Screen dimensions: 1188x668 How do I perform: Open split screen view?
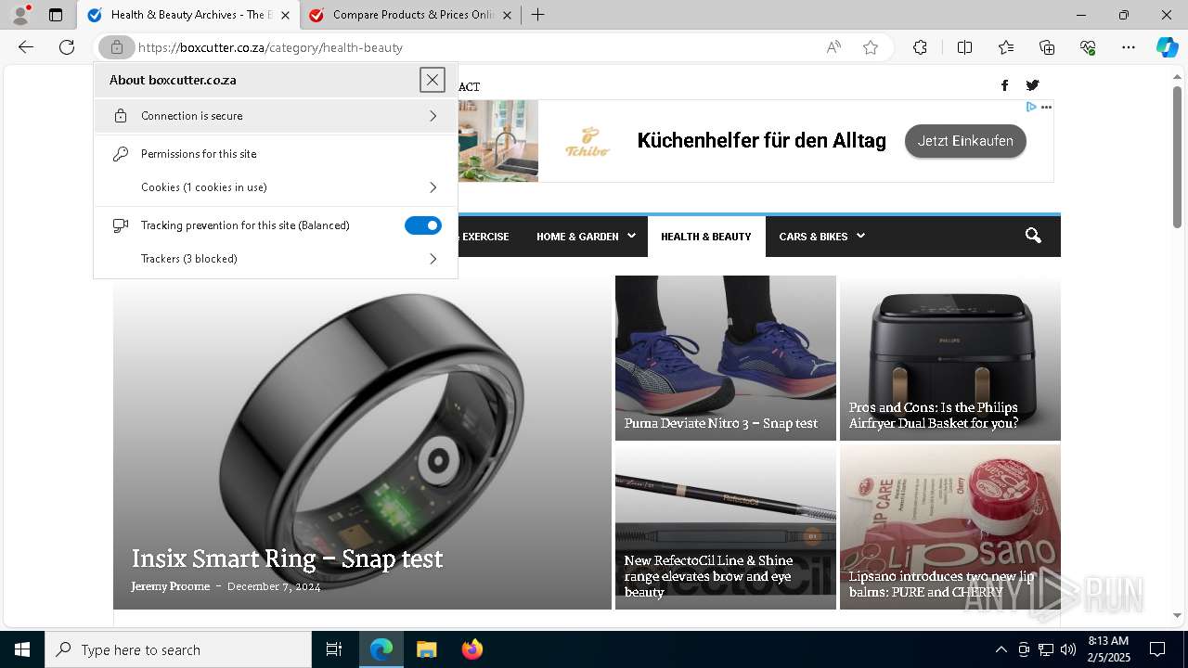tap(964, 47)
